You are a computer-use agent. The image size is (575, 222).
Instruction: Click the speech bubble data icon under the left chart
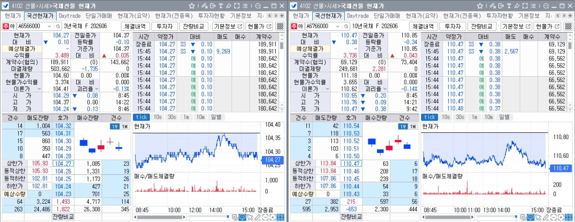pos(242,217)
